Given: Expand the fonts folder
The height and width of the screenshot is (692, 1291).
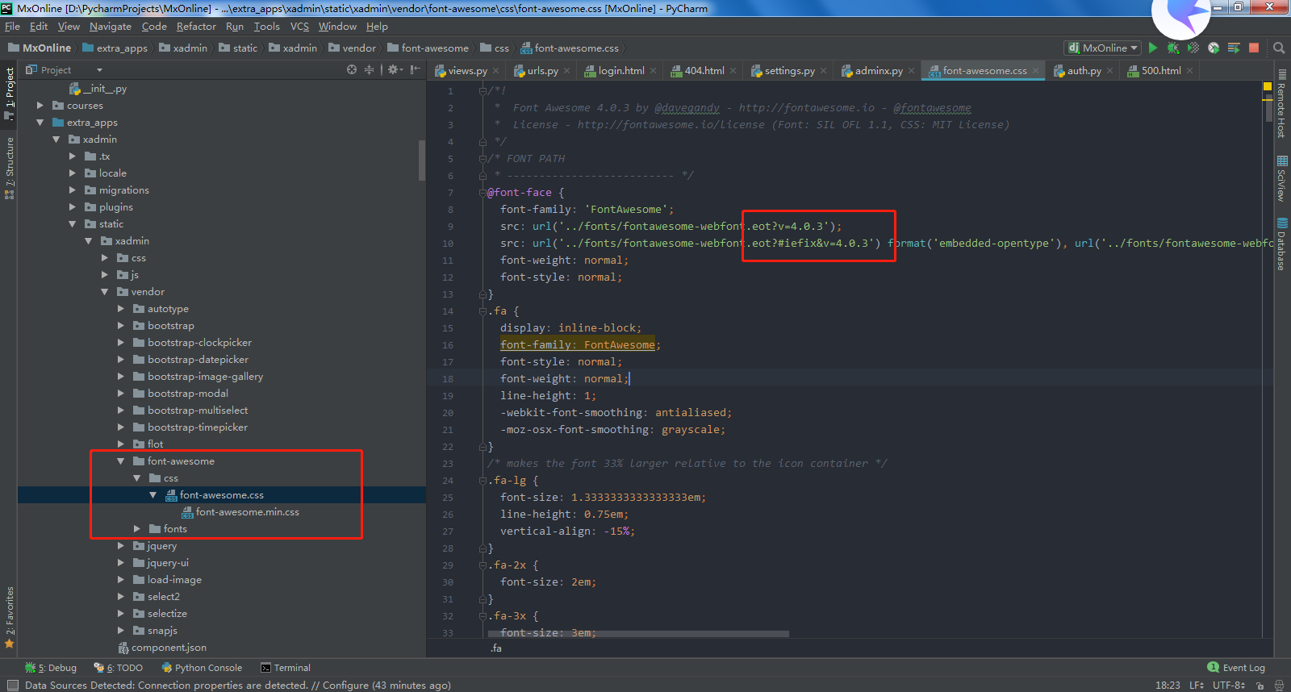Looking at the screenshot, I should (137, 529).
